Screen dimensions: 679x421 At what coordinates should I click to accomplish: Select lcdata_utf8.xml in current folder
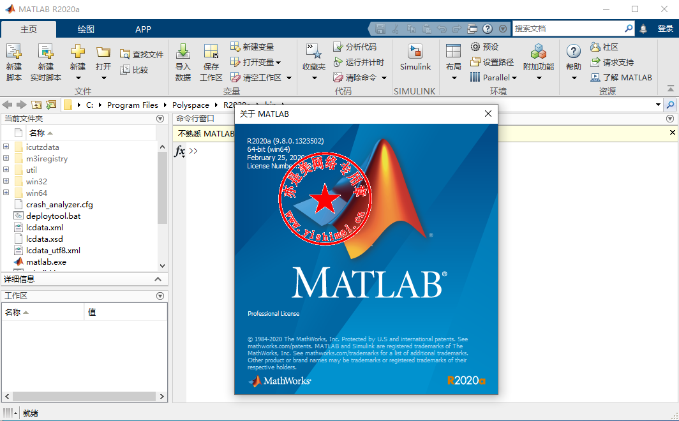pos(53,250)
